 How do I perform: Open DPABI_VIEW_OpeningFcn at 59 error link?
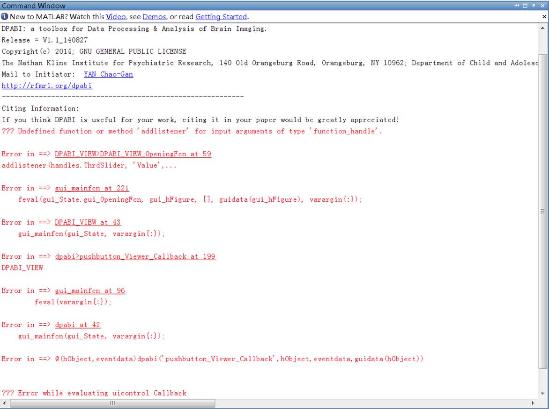pos(133,154)
